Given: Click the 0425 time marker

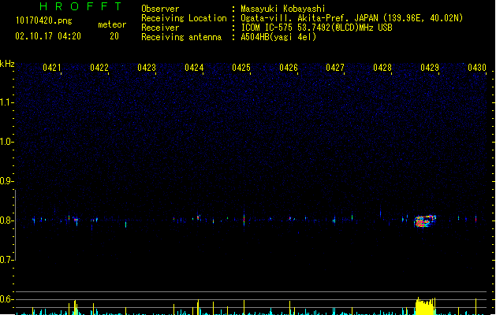Looking at the screenshot, I should 241,68.
